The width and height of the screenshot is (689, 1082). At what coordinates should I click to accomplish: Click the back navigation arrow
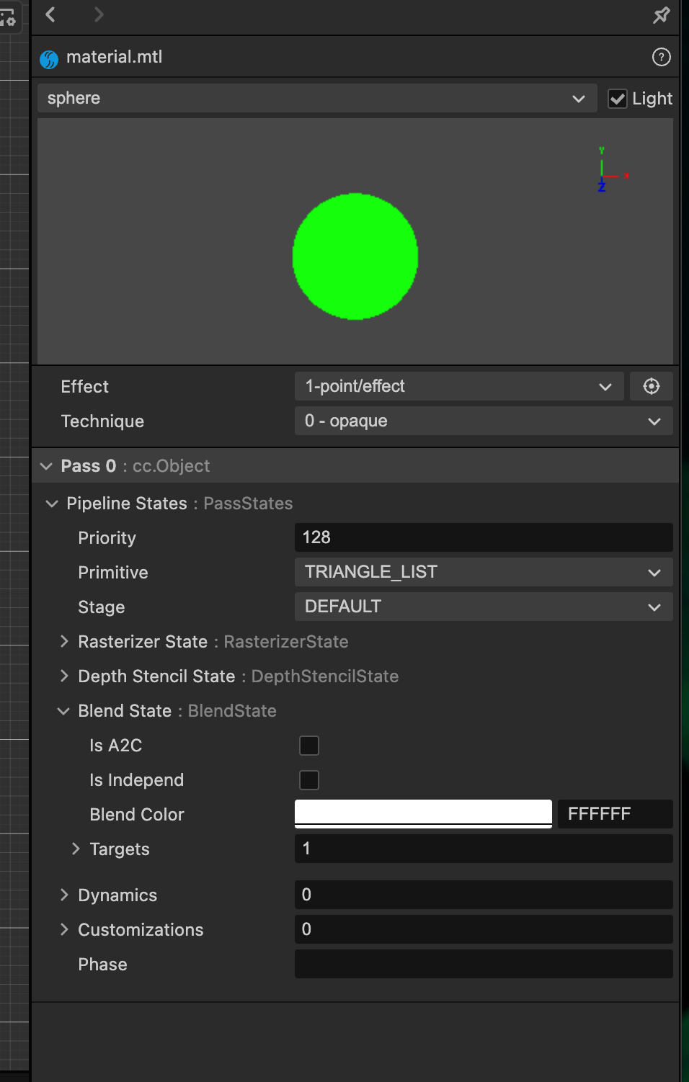[50, 14]
